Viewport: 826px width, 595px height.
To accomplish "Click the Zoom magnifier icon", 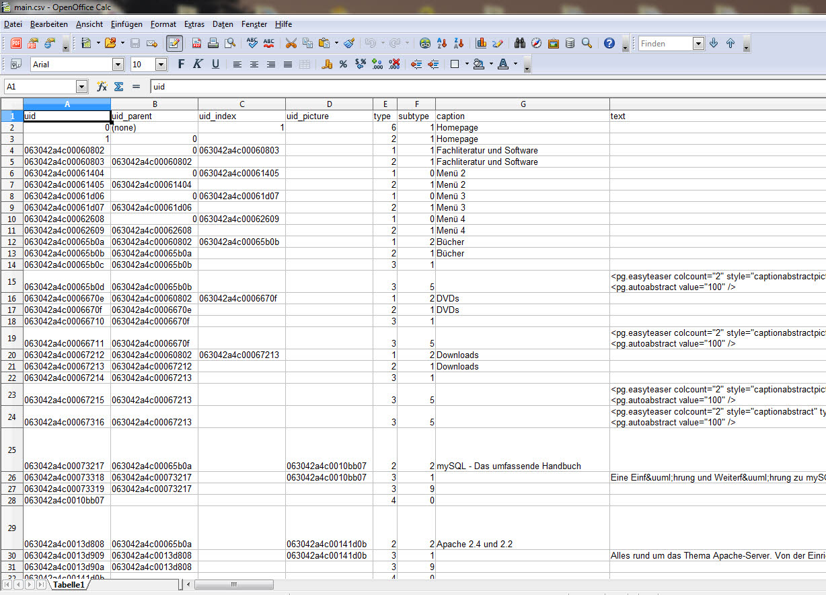I will click(587, 43).
